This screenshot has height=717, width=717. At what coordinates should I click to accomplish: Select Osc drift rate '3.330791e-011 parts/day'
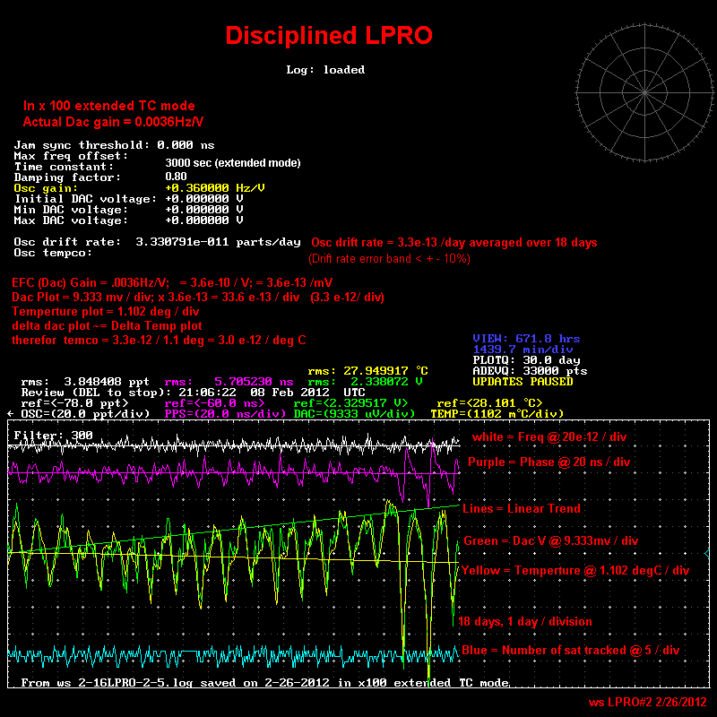218,242
